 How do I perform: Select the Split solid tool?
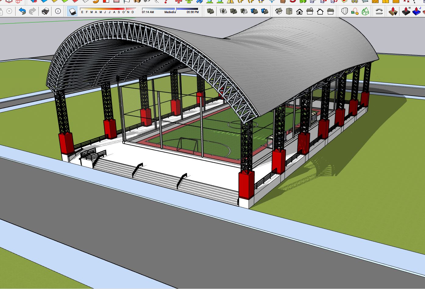click(265, 12)
